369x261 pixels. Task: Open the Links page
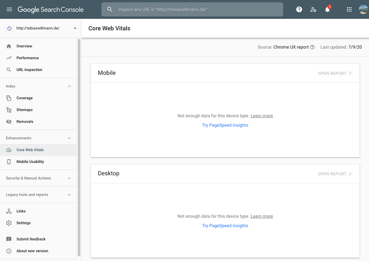[38, 211]
